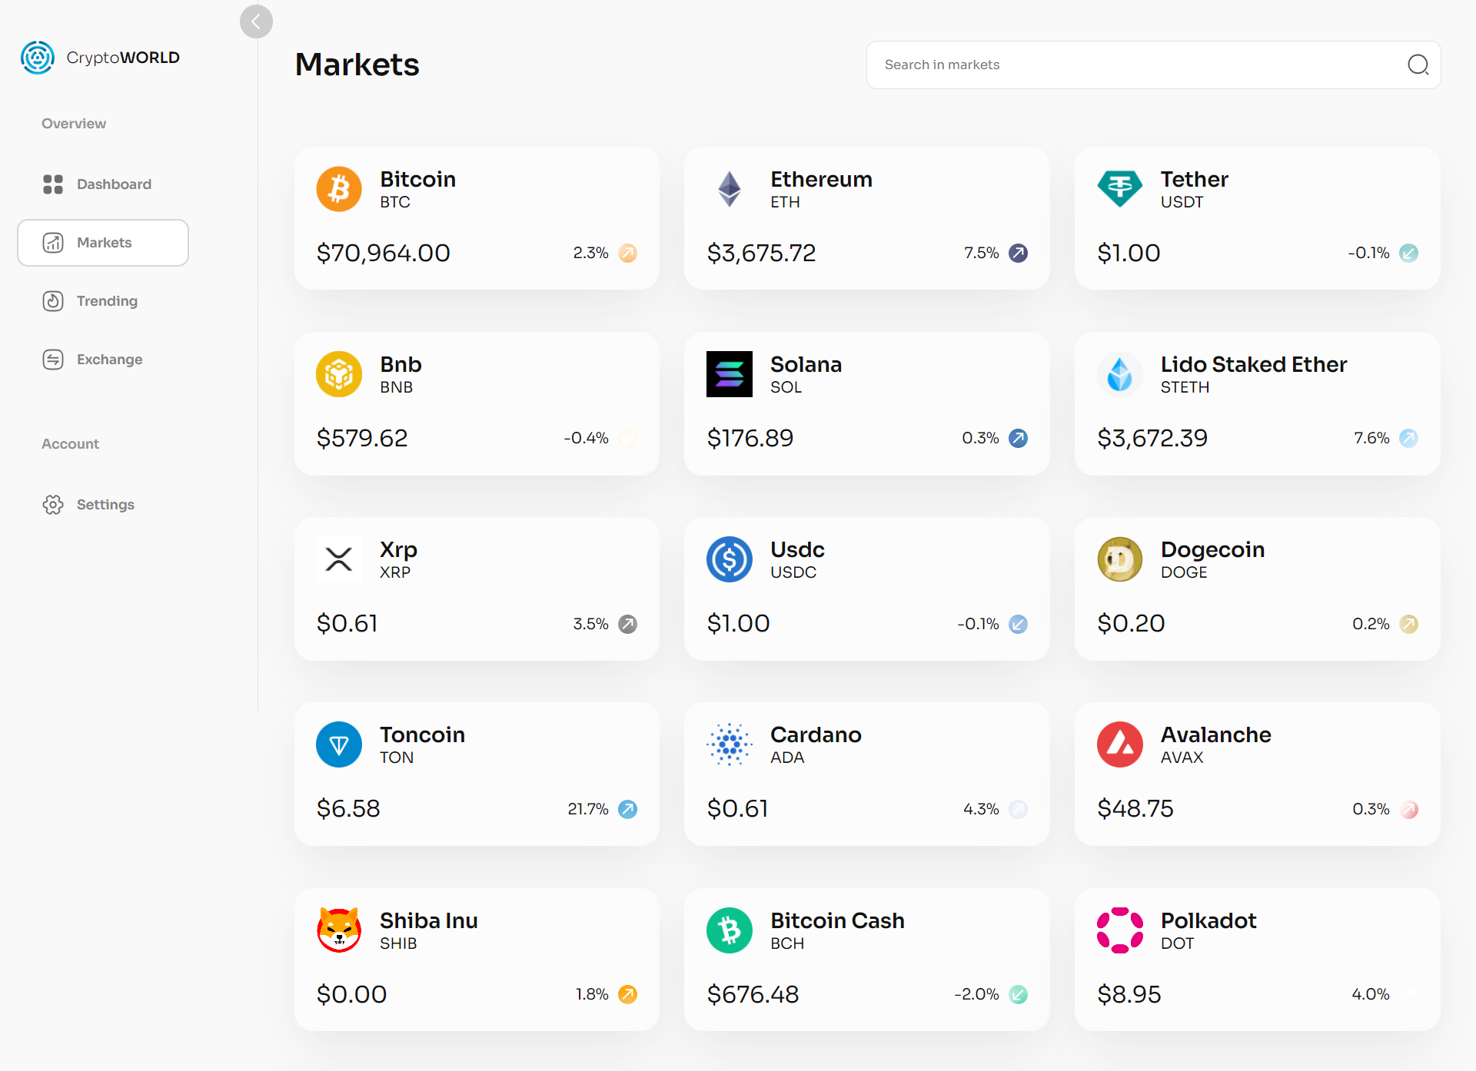Select the $8.95 Polkadot price
The width and height of the screenshot is (1476, 1071).
tap(1129, 994)
